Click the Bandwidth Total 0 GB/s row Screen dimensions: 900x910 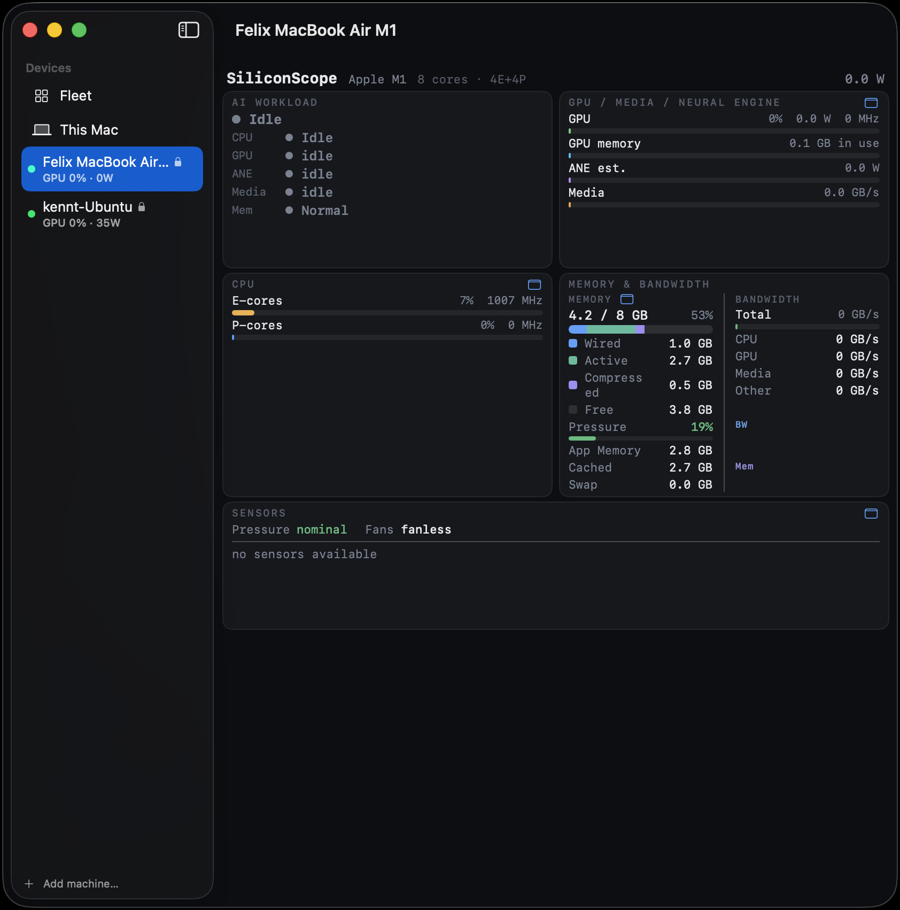(807, 314)
